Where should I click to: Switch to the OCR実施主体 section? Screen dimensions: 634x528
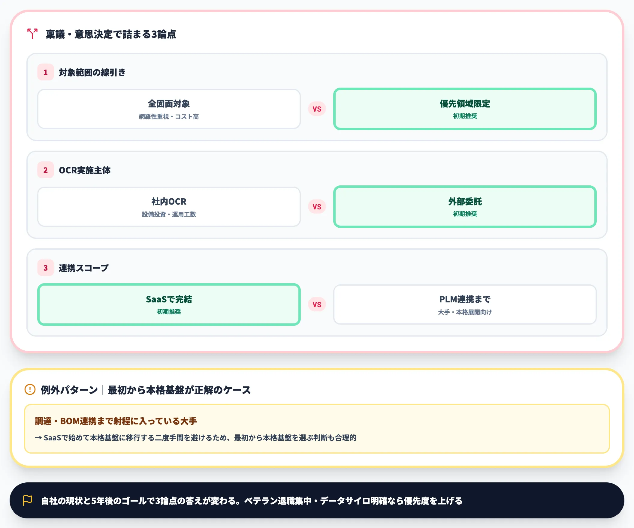(85, 170)
